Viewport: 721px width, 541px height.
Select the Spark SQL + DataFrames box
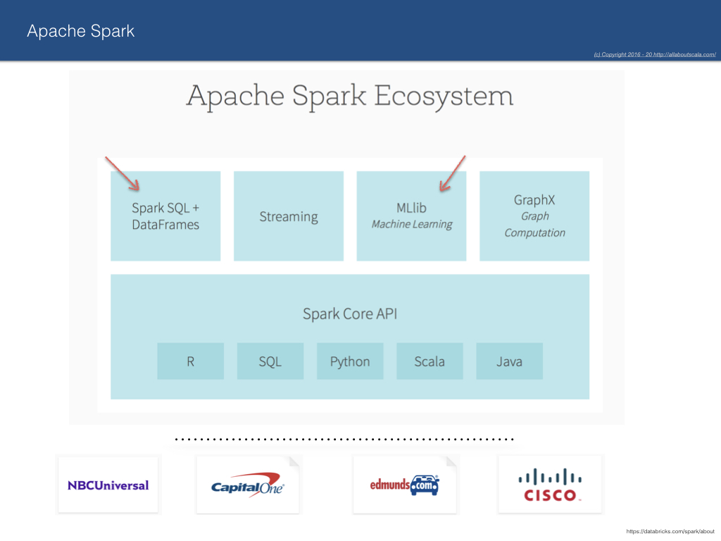pyautogui.click(x=165, y=216)
